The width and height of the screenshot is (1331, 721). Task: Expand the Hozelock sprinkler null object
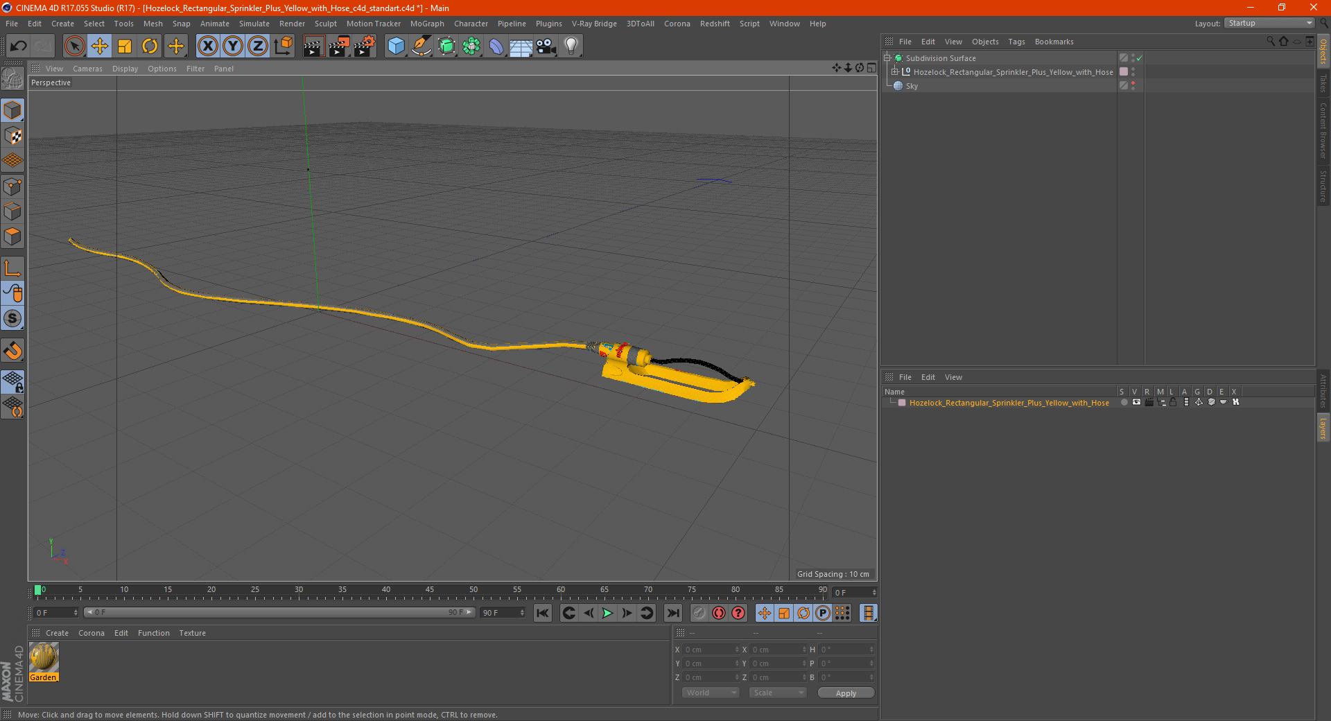point(895,72)
